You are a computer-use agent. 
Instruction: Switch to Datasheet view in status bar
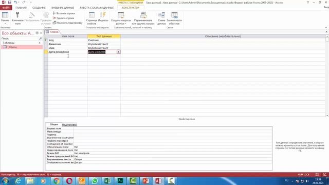317,175
